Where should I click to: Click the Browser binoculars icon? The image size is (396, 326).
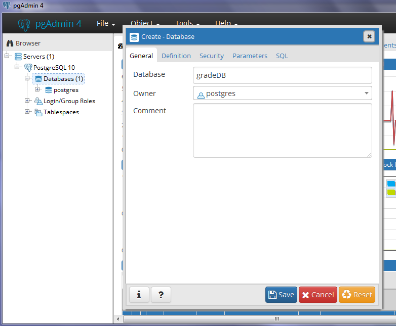[x=10, y=43]
